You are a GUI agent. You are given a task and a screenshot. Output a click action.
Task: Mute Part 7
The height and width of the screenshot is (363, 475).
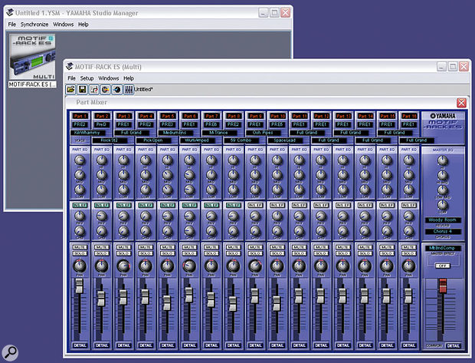(211, 247)
